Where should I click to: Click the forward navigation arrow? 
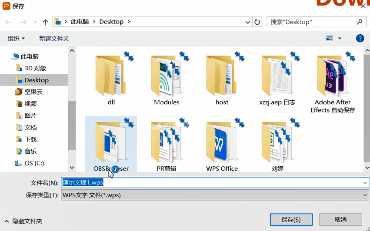23,22
